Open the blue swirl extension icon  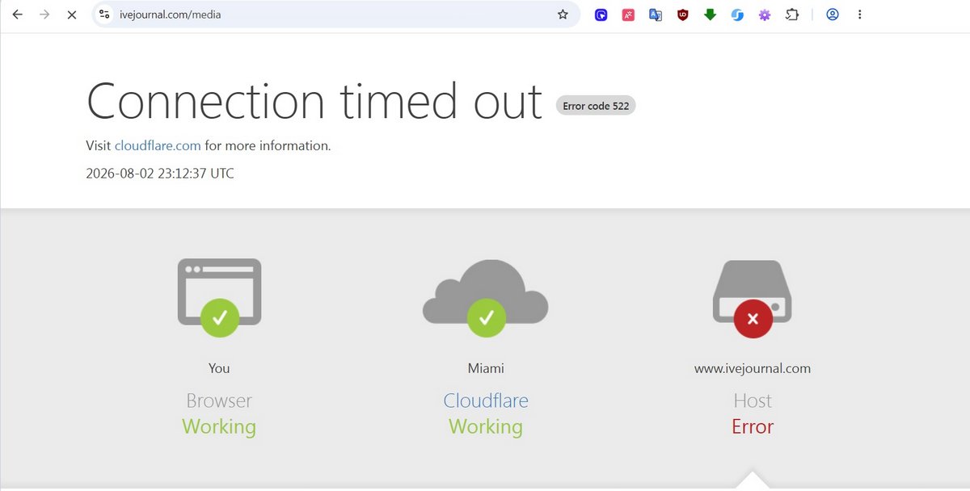(x=737, y=15)
